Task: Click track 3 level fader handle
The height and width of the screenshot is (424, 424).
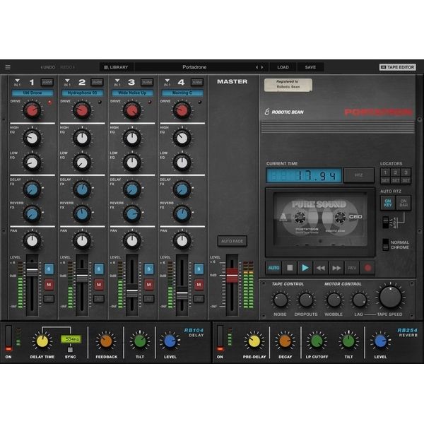Action: coord(132,291)
